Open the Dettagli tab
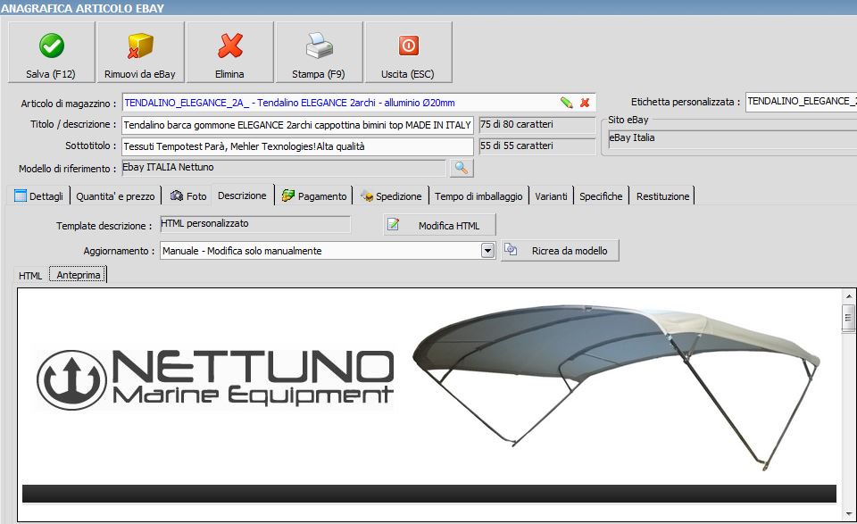The height and width of the screenshot is (524, 857). point(38,195)
